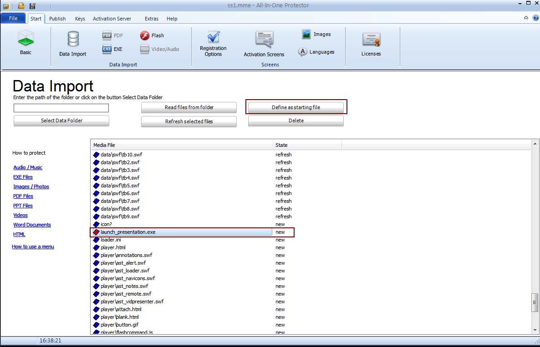Click the Define as starting file button

tap(296, 107)
